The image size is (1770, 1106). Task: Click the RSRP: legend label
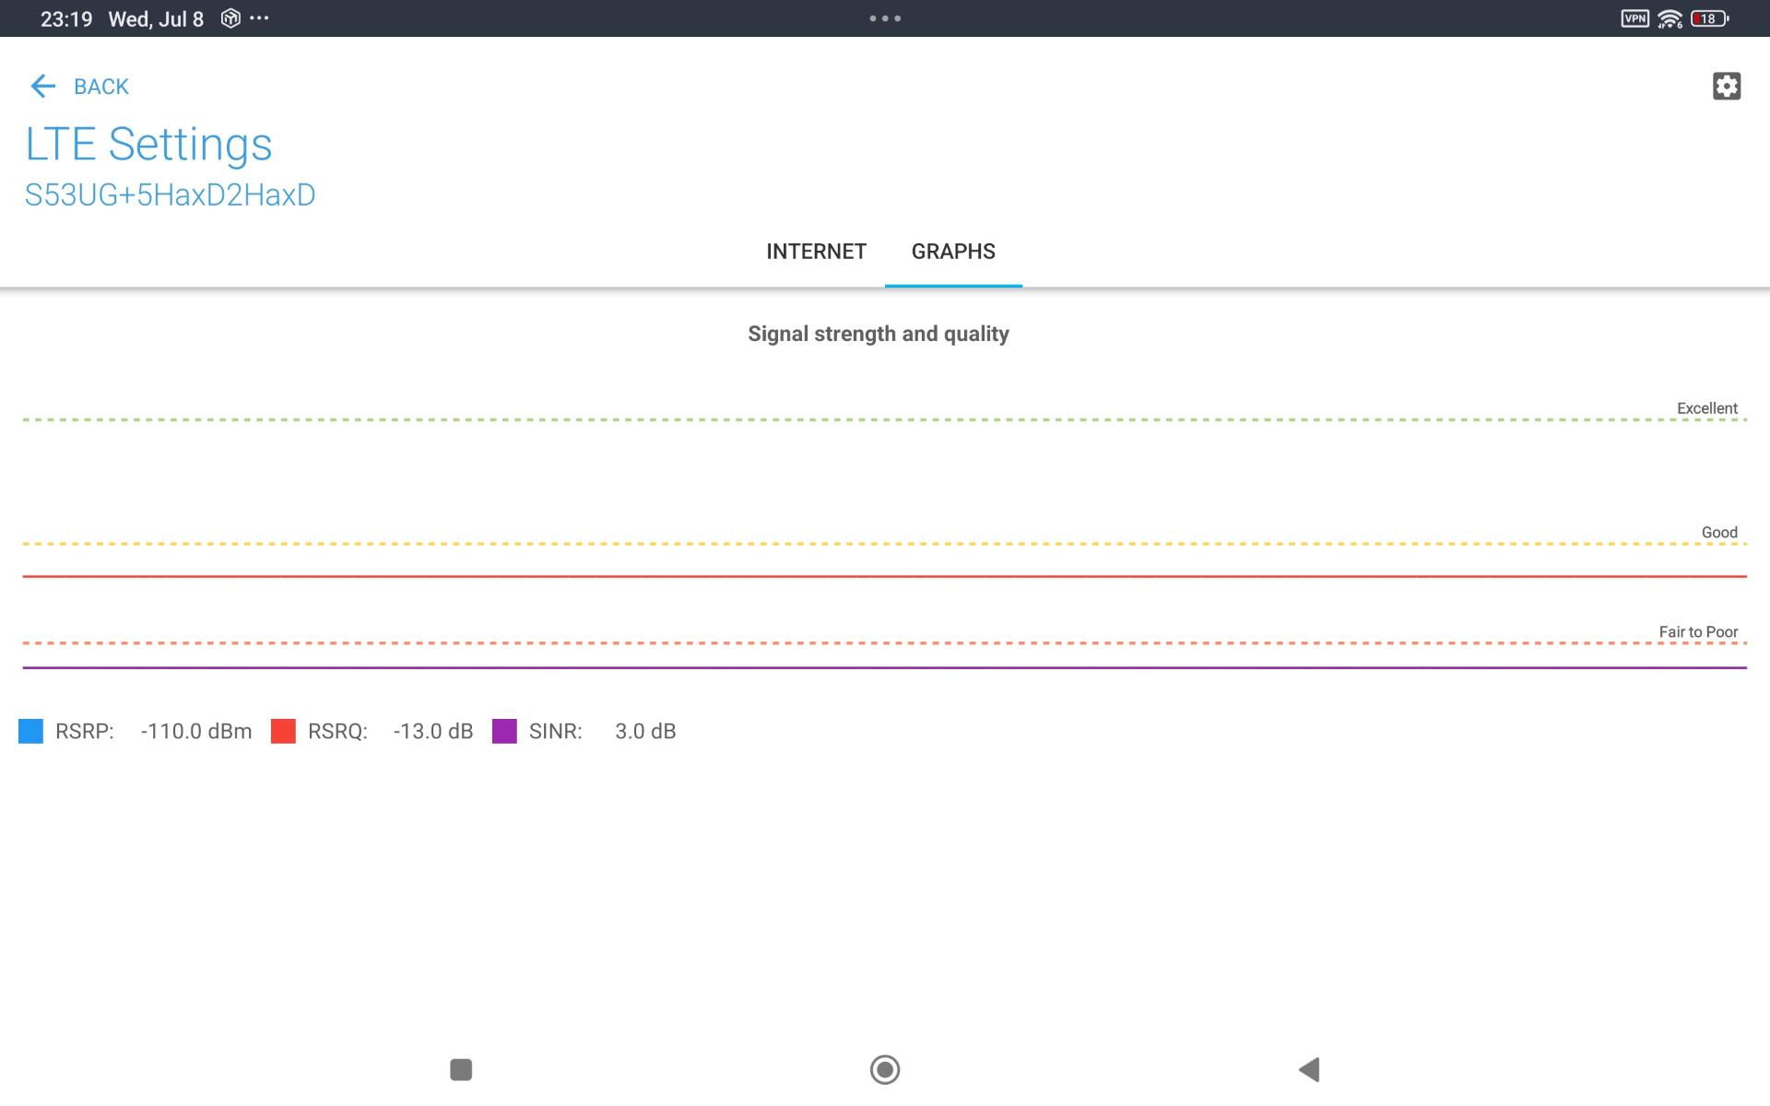pos(85,731)
